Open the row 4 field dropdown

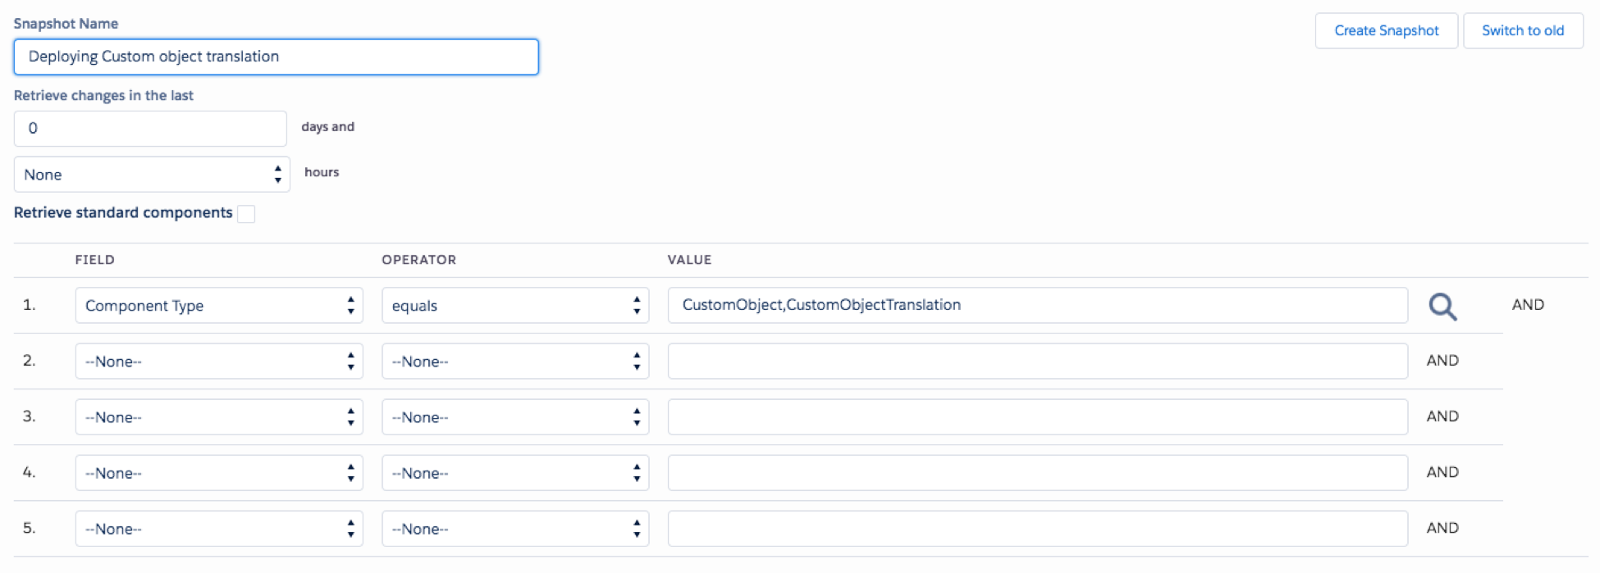coord(218,473)
